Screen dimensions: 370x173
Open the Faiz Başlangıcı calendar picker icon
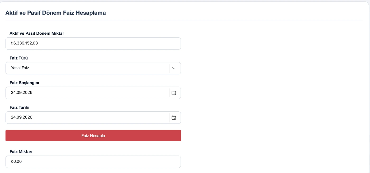(174, 93)
